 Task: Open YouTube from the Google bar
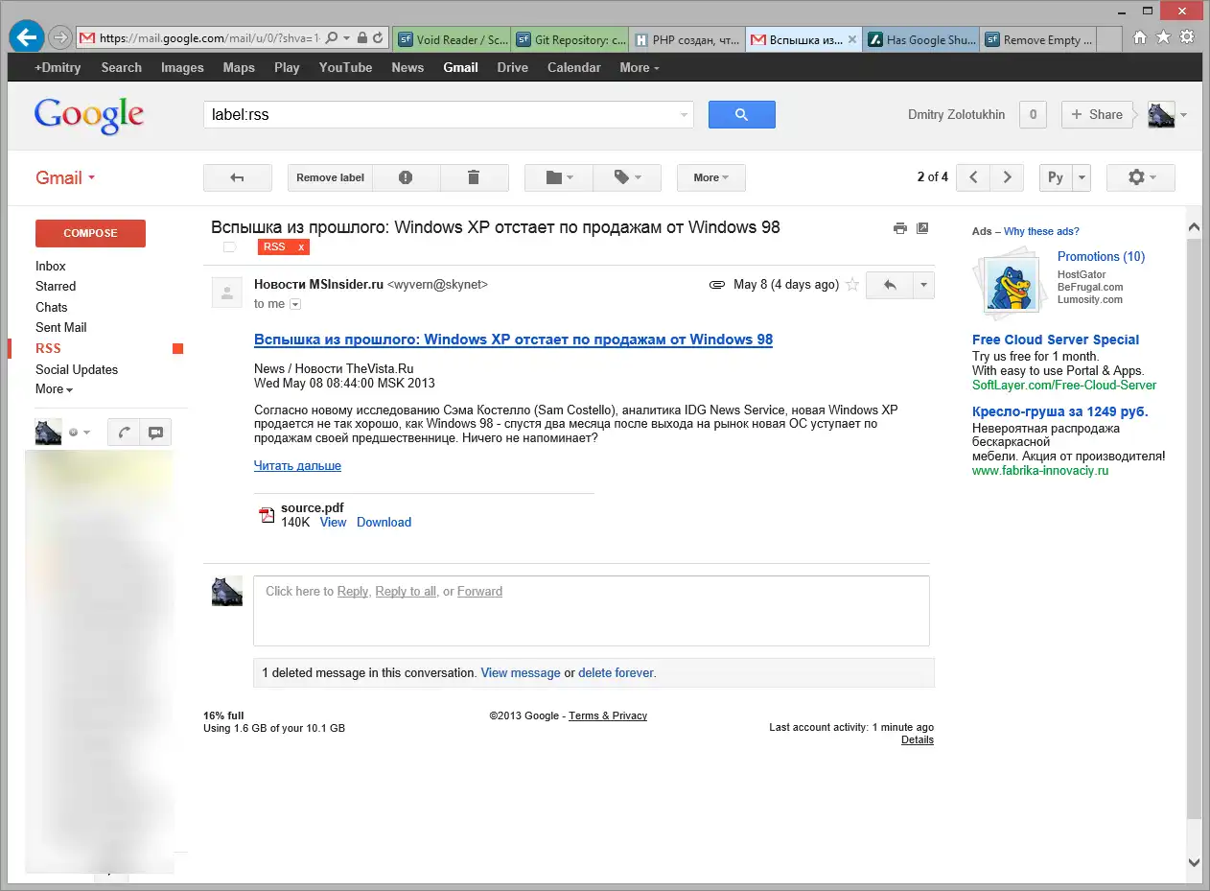(346, 67)
